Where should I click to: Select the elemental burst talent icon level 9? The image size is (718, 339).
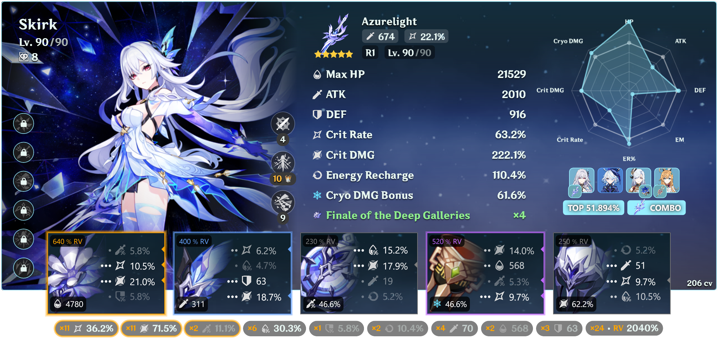coord(282,202)
